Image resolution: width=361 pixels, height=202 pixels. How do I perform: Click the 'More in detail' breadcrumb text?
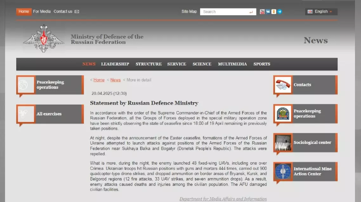coord(139,80)
